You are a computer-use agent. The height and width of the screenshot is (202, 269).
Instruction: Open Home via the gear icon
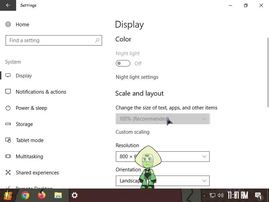(x=8, y=24)
